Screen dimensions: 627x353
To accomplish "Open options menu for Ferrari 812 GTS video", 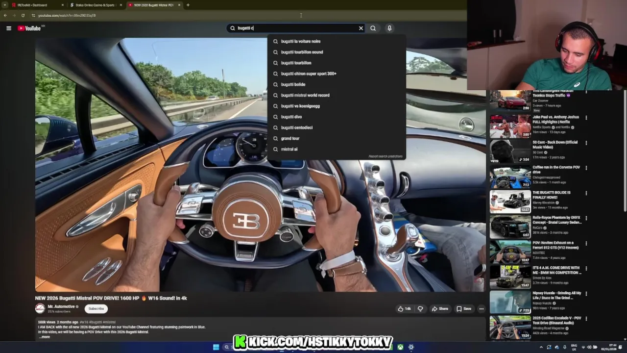I will [586, 243].
